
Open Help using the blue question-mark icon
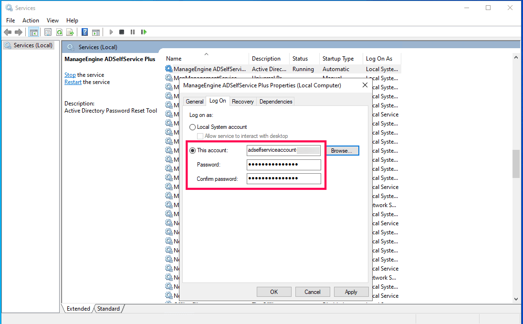pyautogui.click(x=85, y=32)
